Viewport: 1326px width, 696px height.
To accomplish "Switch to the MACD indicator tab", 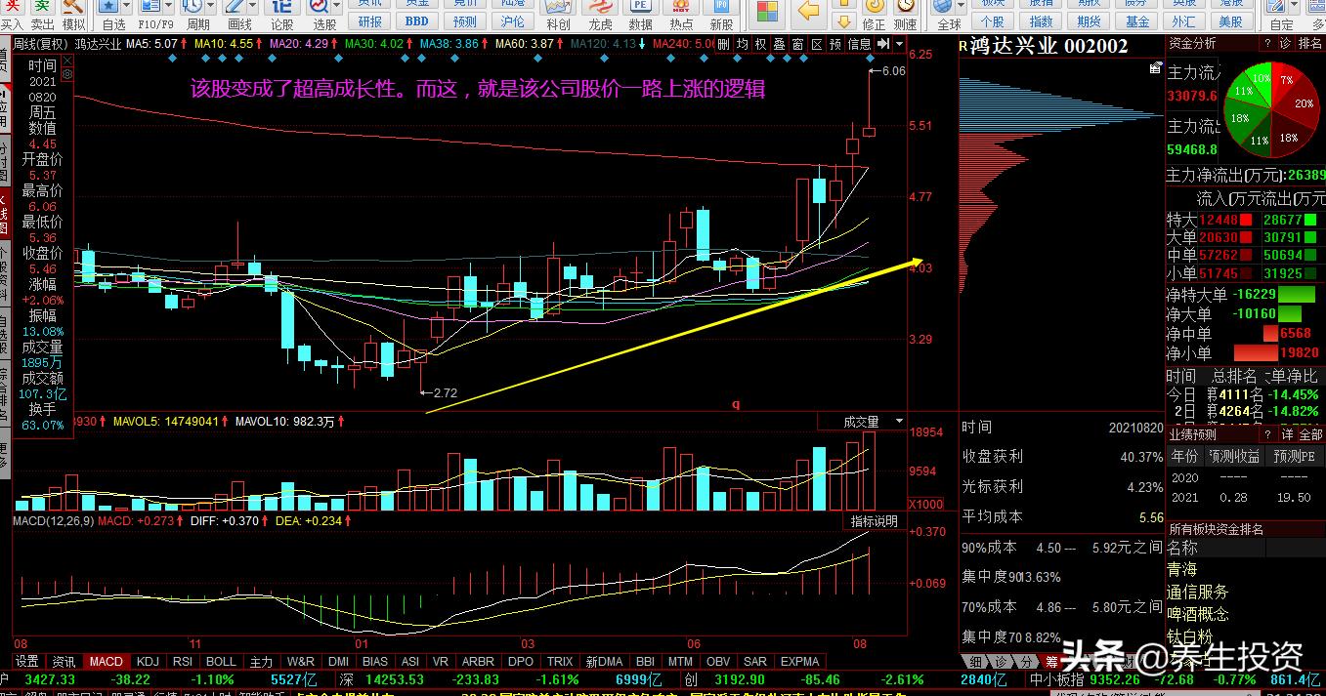I will 106,661.
